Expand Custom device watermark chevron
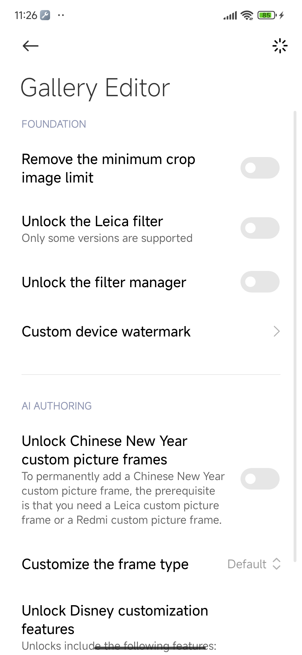Viewport: 302px width, 655px height. pos(276,331)
